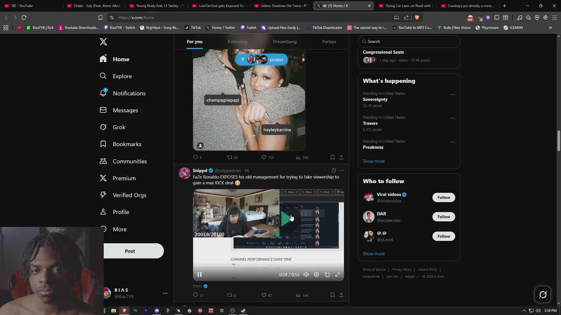
Task: Open Premium page
Action: click(x=118, y=178)
